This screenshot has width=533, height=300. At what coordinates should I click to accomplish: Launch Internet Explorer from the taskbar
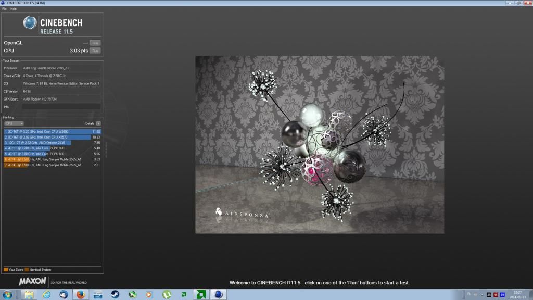tap(46, 295)
